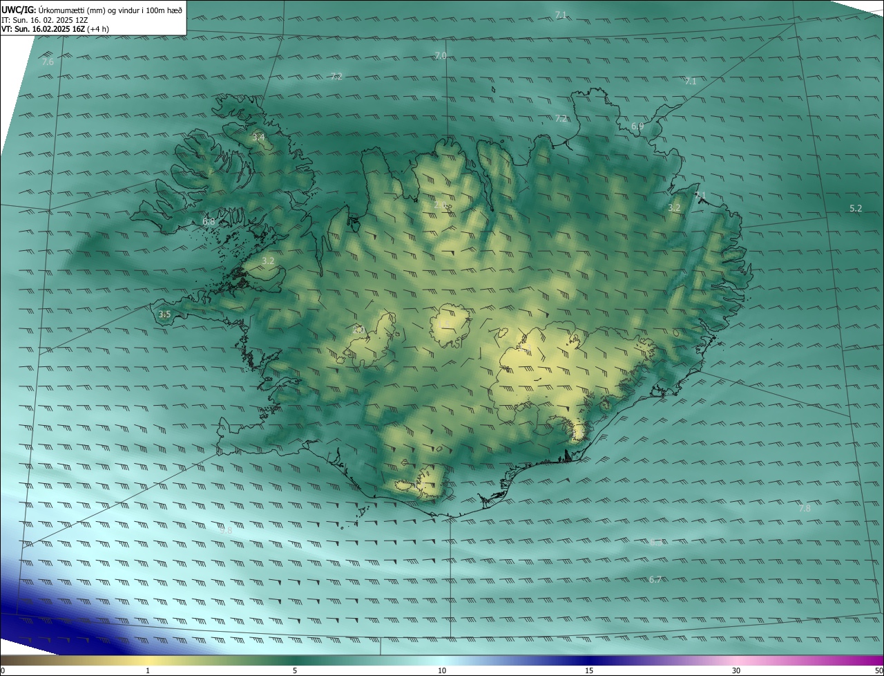Select the 'IT: Sun. 16. 02. 2025 12Z' line
This screenshot has width=884, height=676.
pyautogui.click(x=44, y=20)
